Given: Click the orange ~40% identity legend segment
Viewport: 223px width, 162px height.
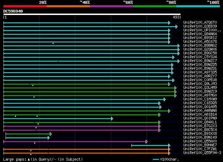Looking at the screenshot, I should point(68,6).
